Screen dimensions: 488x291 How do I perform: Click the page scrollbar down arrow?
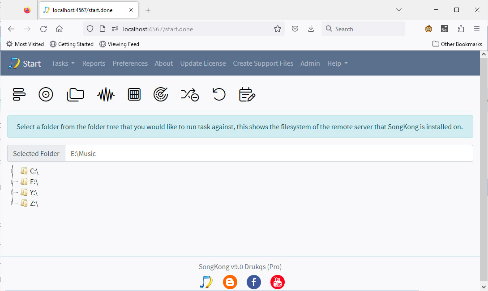point(484,287)
